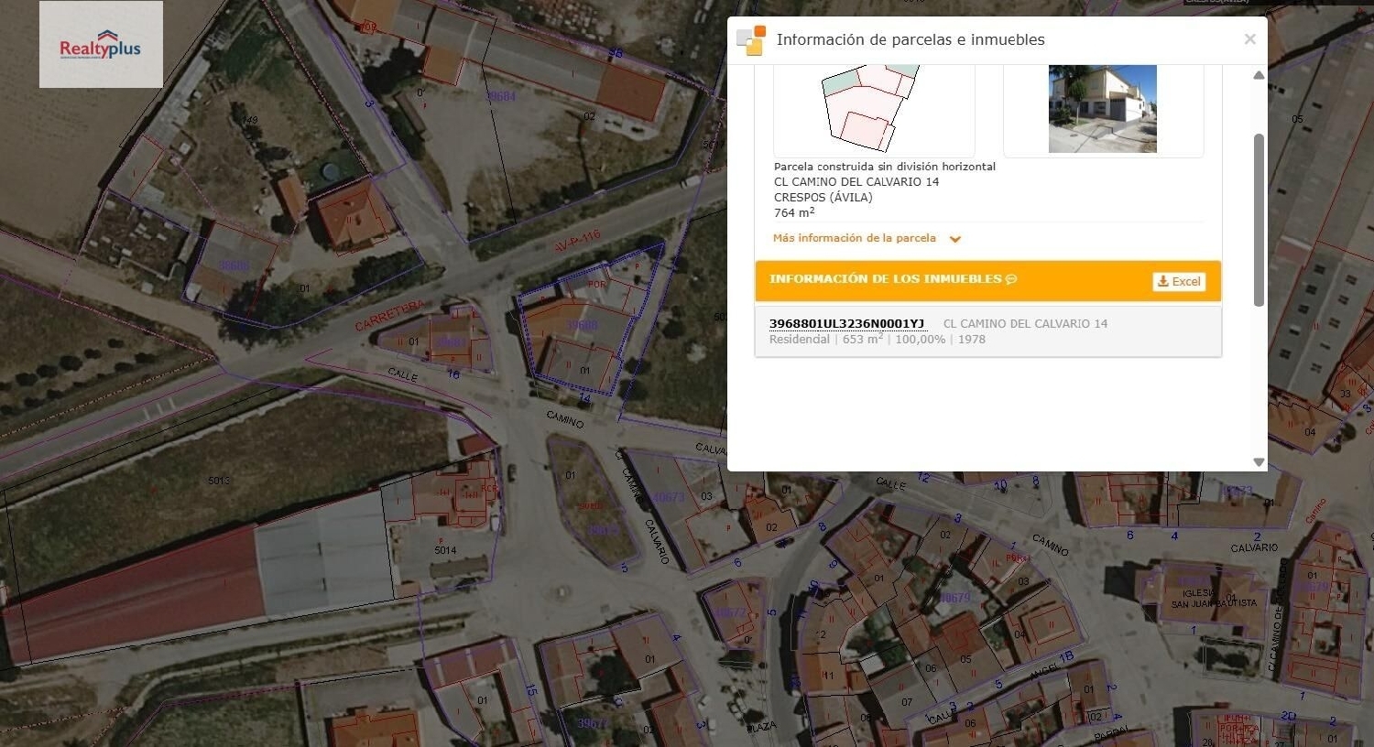Click speech bubble icon beside INFORMACIÓN DE LOS INMUEBLES
This screenshot has height=747, width=1374.
(1009, 279)
